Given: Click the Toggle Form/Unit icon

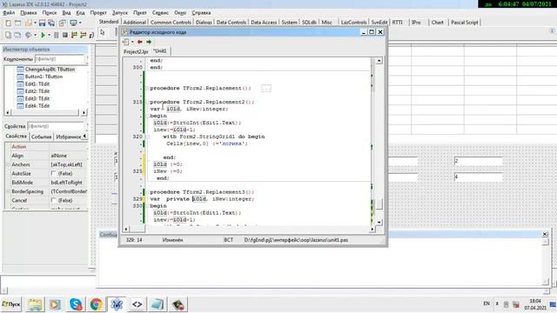Looking at the screenshot, I should [x=62, y=23].
